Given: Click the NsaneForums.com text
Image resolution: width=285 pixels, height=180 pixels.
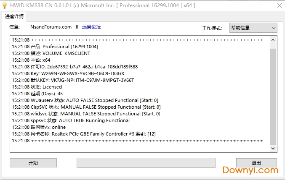Looking at the screenshot, I should (x=51, y=27).
